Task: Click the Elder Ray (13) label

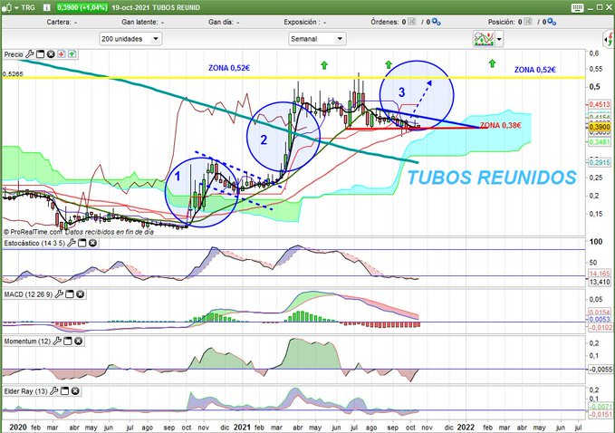Action: tap(26, 391)
